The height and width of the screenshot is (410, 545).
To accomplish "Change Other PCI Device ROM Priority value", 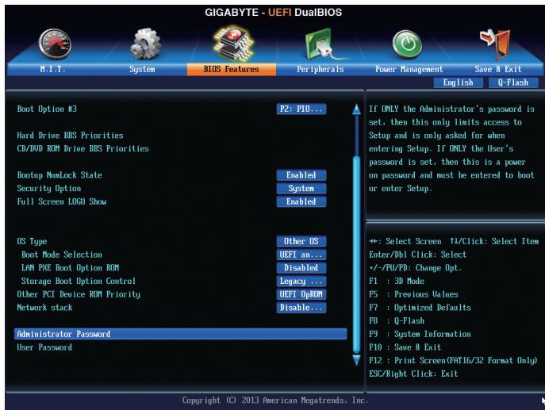I will tap(301, 294).
